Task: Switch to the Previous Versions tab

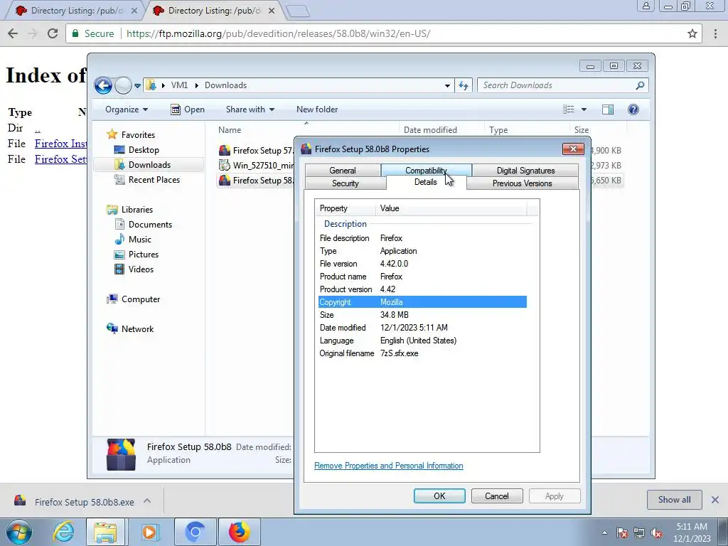Action: coord(523,183)
